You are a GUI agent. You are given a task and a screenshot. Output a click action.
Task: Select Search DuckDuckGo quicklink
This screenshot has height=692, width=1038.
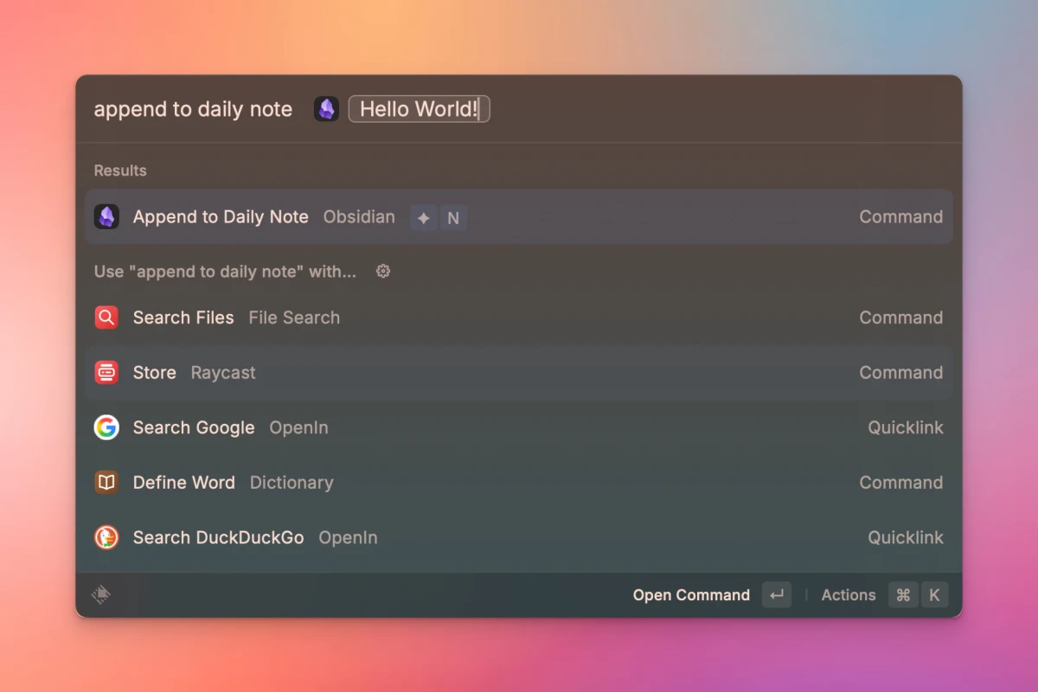519,537
